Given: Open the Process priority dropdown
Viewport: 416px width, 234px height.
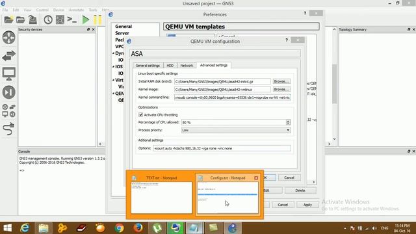Looking at the screenshot, I should 236,130.
